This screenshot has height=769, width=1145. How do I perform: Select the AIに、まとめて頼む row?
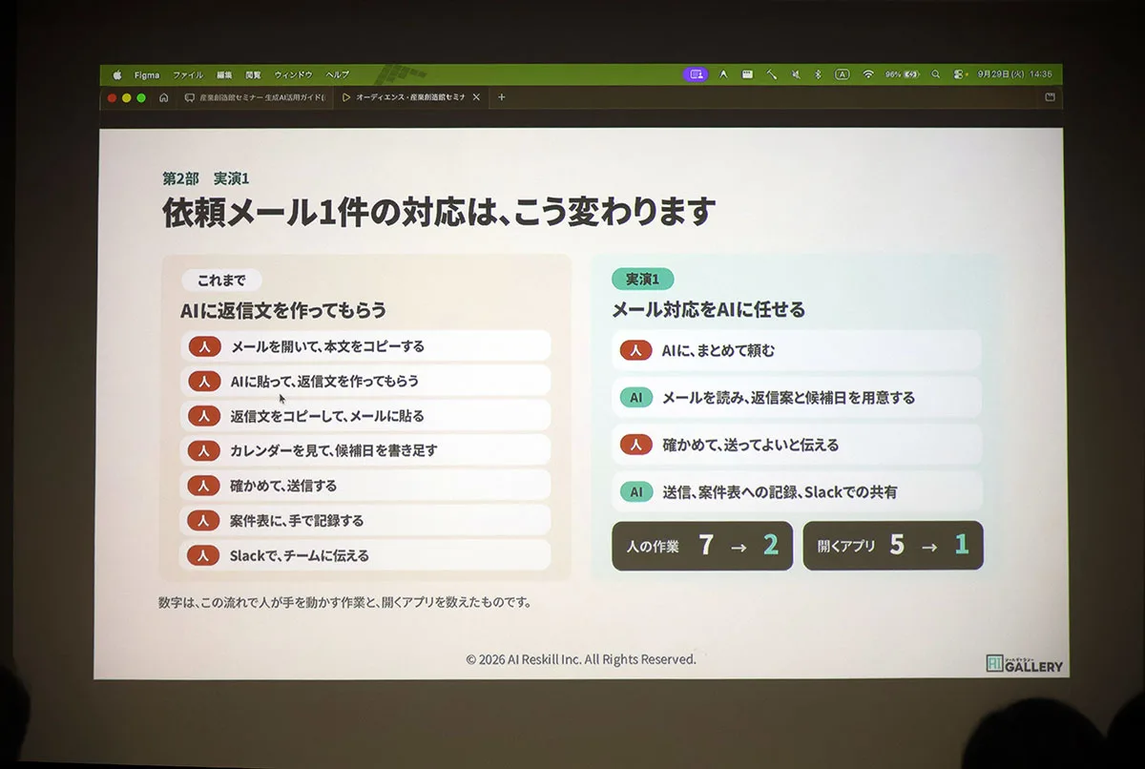coord(797,350)
